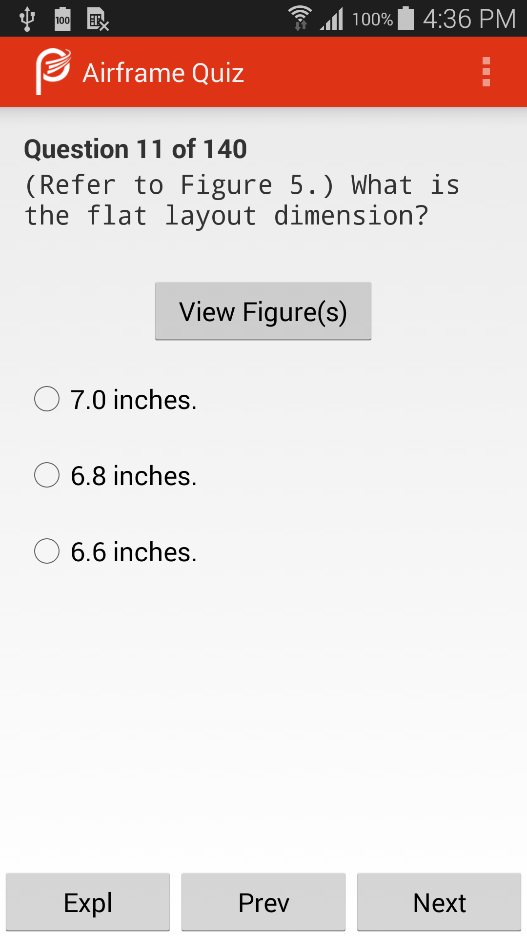The height and width of the screenshot is (937, 527).
Task: Tap the battery 100 notification icon
Action: click(x=62, y=20)
